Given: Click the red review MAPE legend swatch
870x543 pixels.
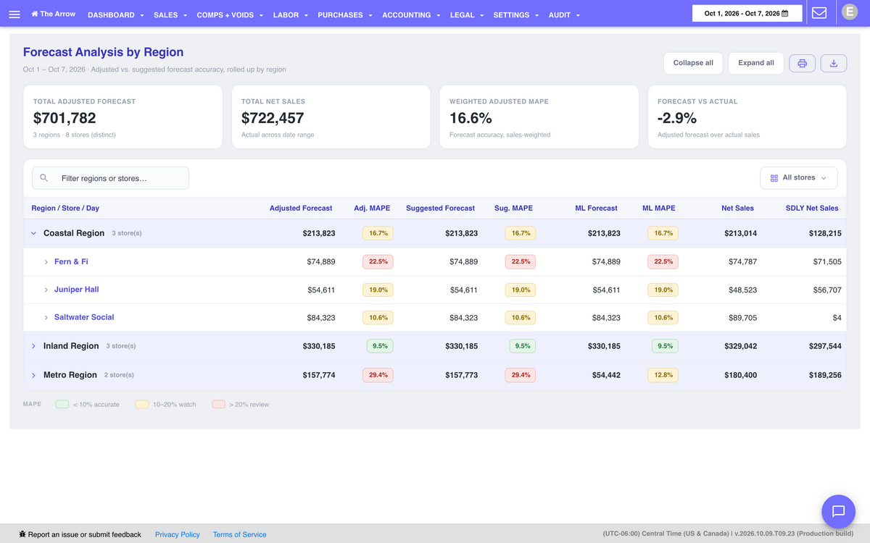Looking at the screenshot, I should [218, 404].
